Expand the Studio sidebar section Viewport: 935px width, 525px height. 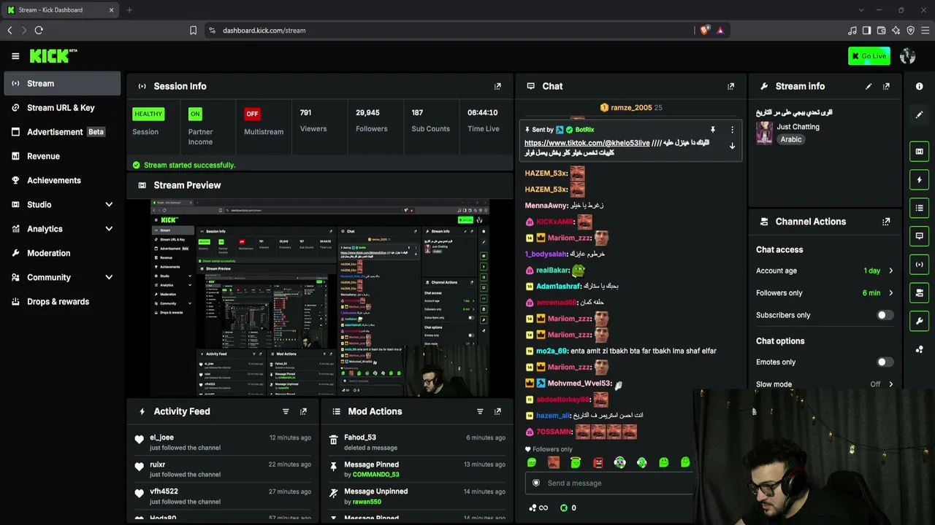coord(109,205)
